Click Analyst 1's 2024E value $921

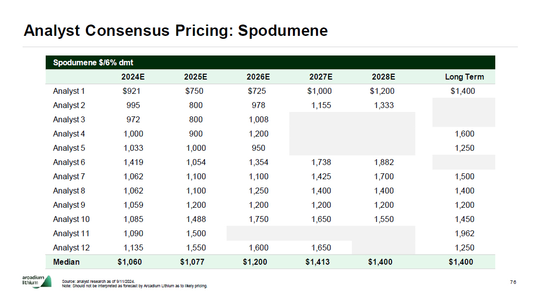click(x=132, y=91)
